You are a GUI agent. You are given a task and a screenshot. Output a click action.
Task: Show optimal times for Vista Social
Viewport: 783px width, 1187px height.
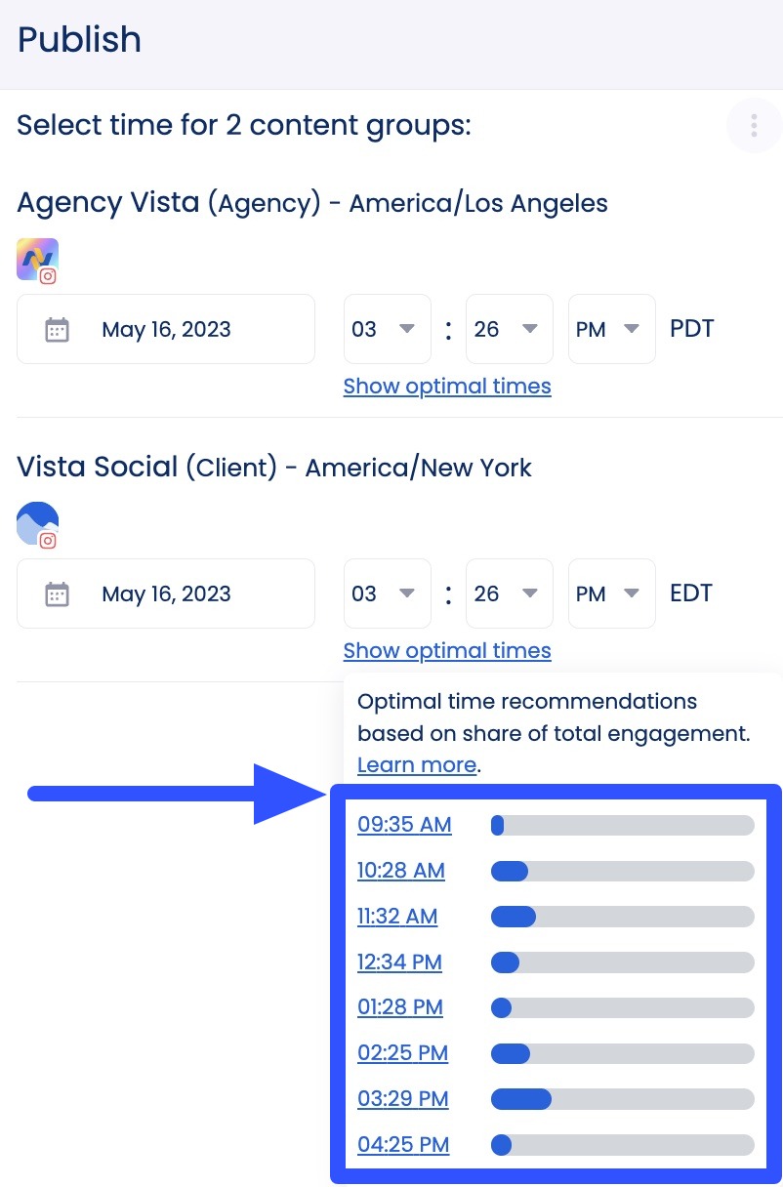click(446, 650)
